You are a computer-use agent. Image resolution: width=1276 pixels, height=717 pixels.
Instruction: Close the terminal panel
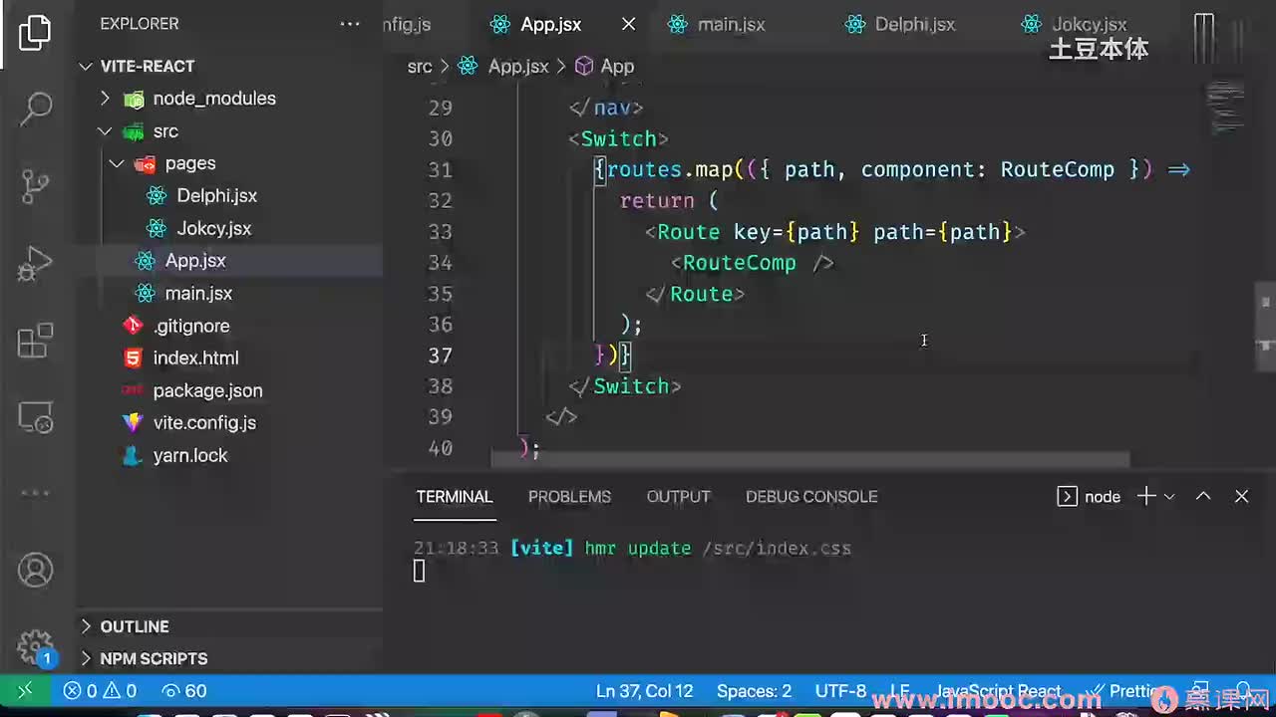pos(1241,496)
